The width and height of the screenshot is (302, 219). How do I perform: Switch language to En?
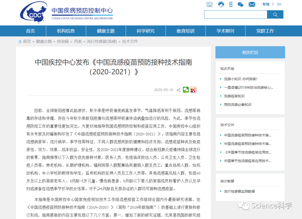click(x=279, y=4)
